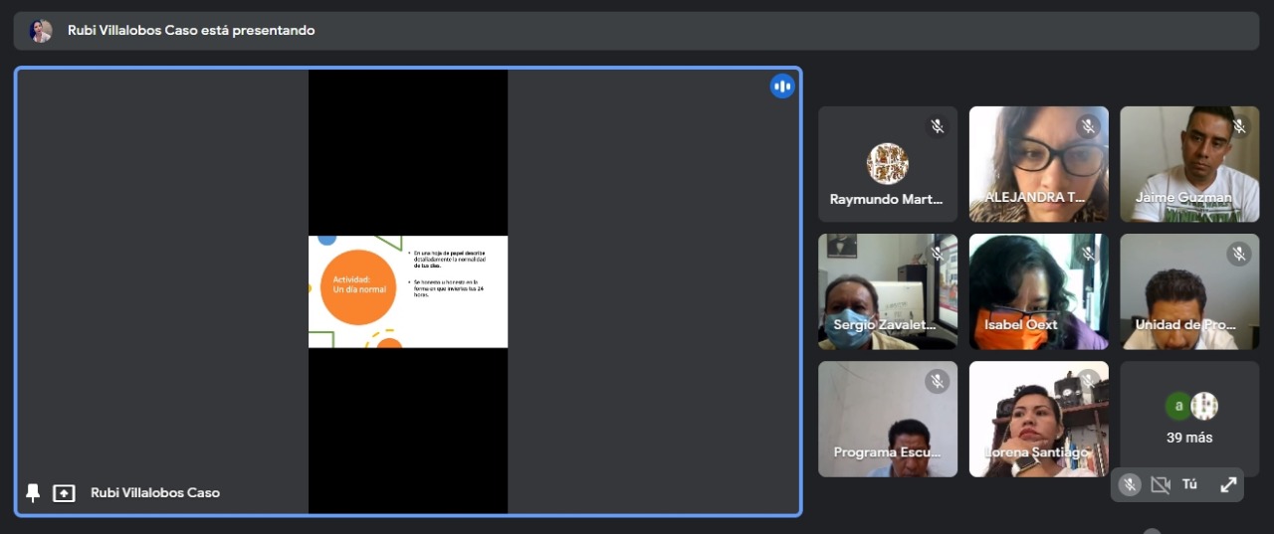The height and width of the screenshot is (534, 1274).
Task: Click the screen-share icon beside Rubi Villalobos Caso
Action: pos(64,492)
